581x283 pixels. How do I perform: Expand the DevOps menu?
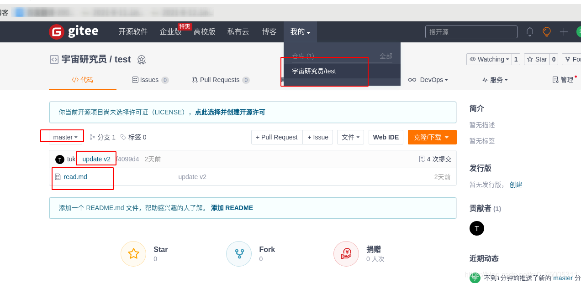pos(428,80)
